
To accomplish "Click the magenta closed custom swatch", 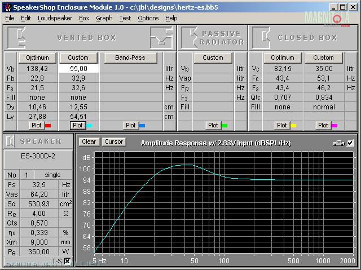I will point(334,126).
